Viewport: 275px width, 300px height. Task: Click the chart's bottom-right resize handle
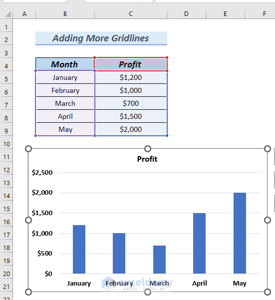point(268,292)
